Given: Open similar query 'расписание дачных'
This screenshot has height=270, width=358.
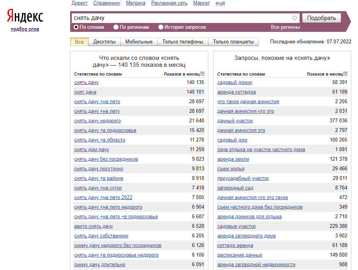Looking at the screenshot, I should [x=240, y=255].
